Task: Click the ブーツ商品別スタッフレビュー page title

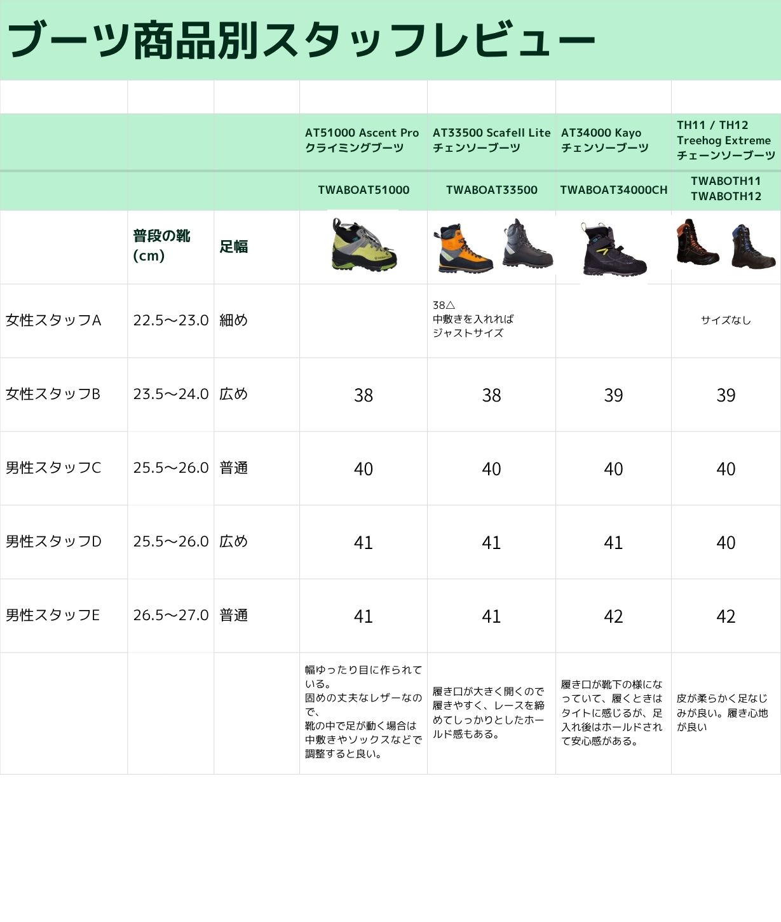Action: (302, 40)
